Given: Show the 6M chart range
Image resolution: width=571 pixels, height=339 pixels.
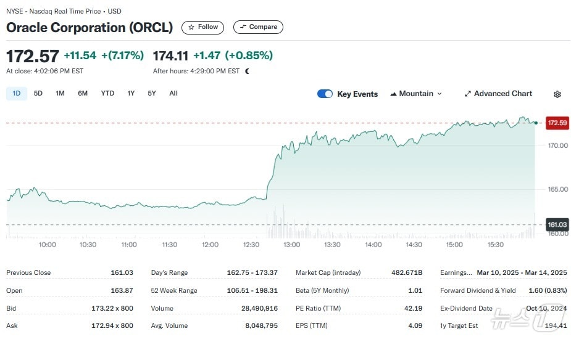Looking at the screenshot, I should pos(83,94).
